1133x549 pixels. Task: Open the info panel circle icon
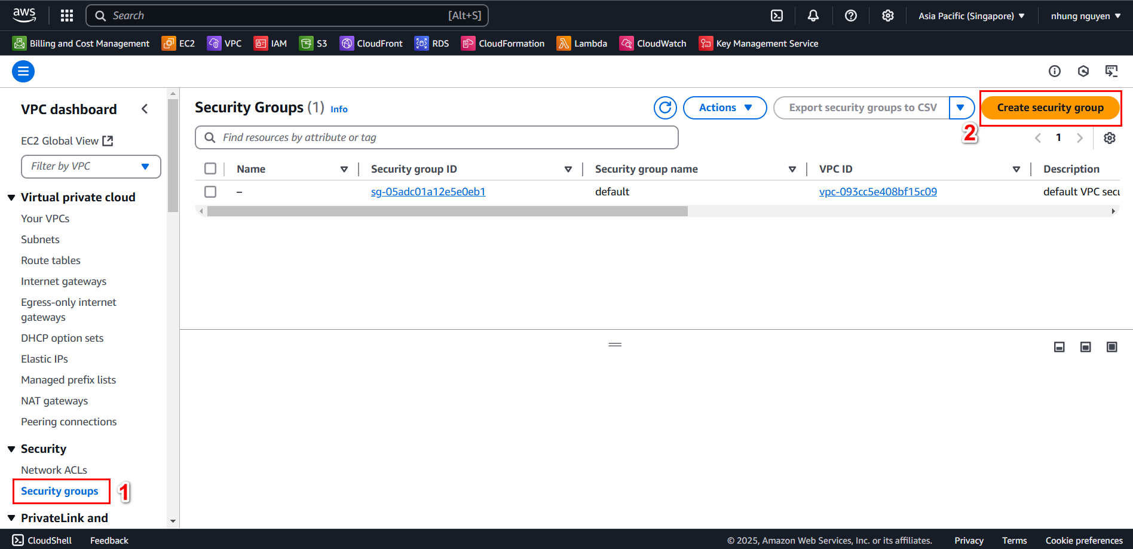[1055, 72]
